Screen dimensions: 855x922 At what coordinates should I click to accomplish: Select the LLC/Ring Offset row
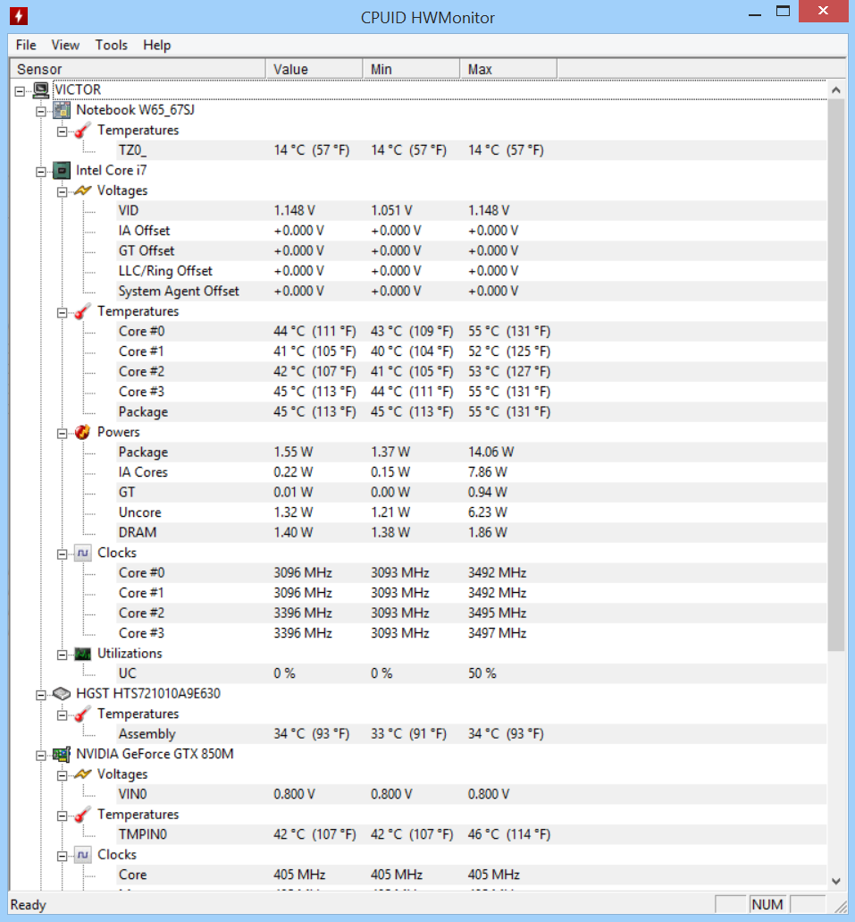(x=471, y=271)
